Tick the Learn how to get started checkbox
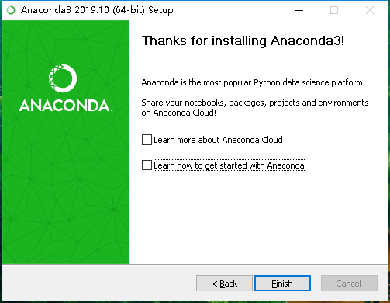Viewport: 390px width, 303px height. [x=147, y=165]
